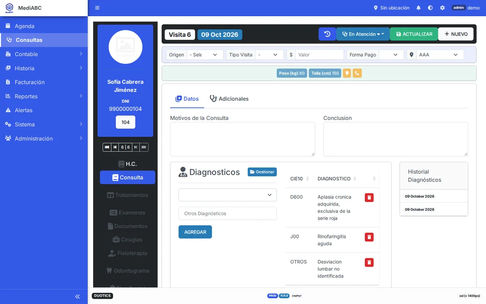The image size is (486, 304).
Task: Open the AAA location dropdown
Action: [x=439, y=55]
